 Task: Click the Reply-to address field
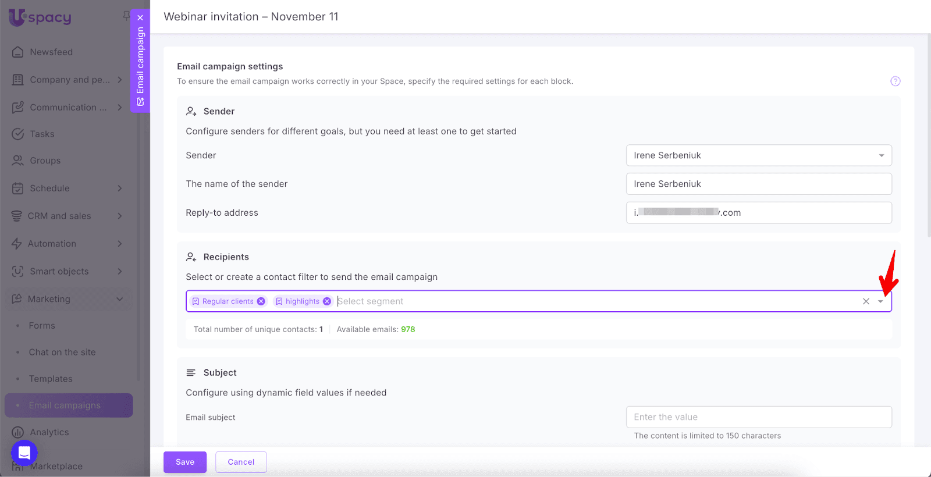[x=758, y=213]
